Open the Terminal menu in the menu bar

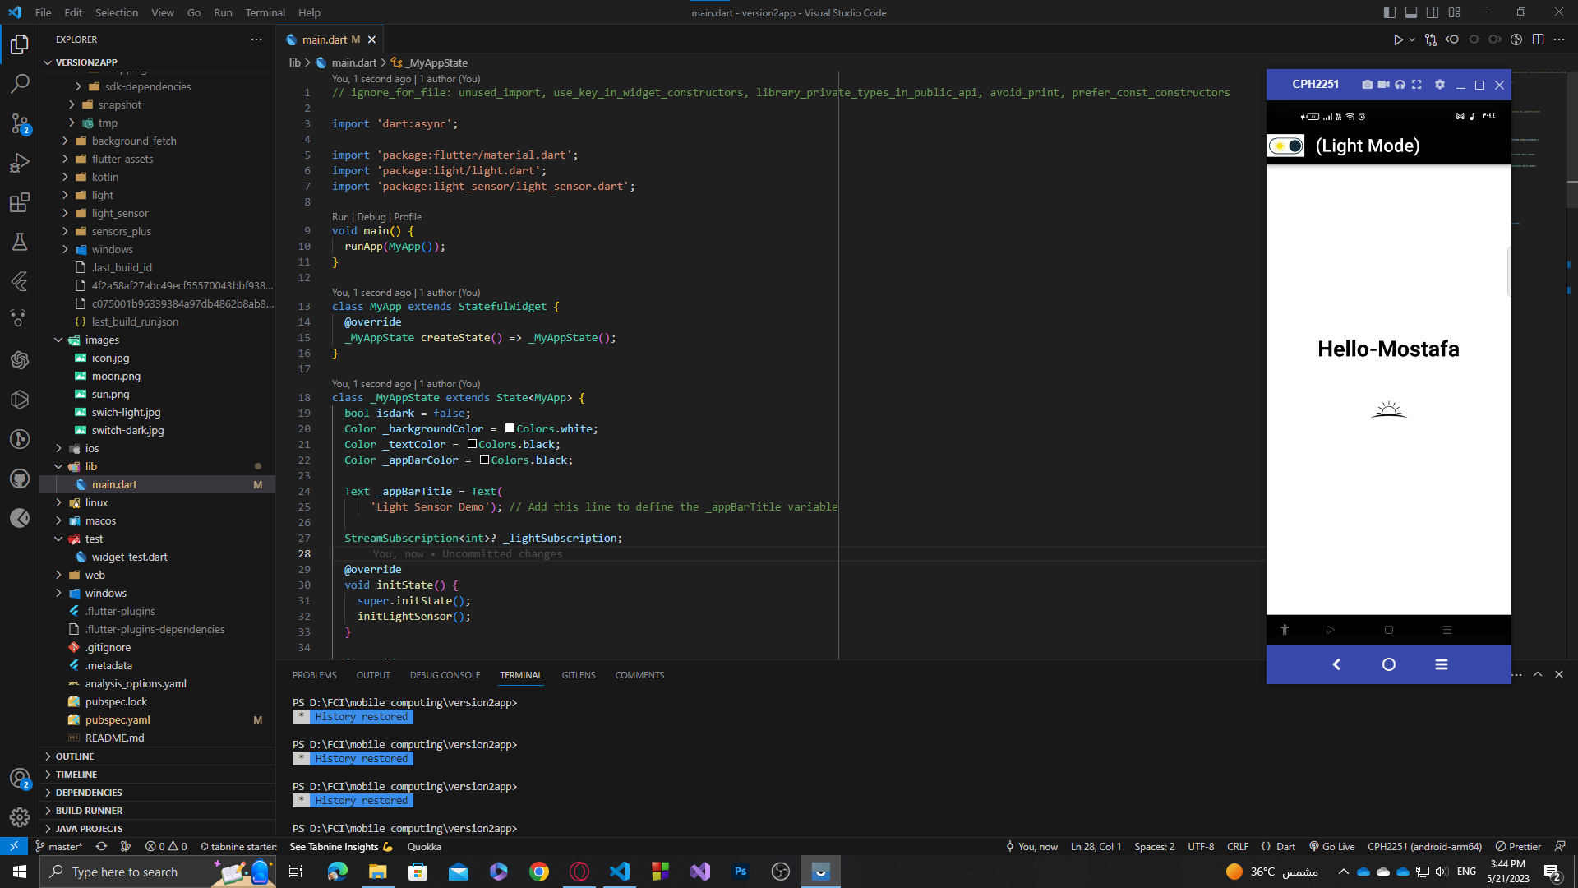click(x=265, y=12)
